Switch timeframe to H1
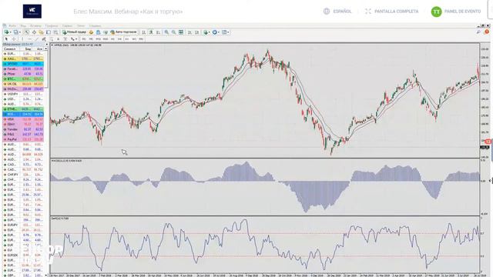This screenshot has width=493, height=277. click(x=112, y=39)
